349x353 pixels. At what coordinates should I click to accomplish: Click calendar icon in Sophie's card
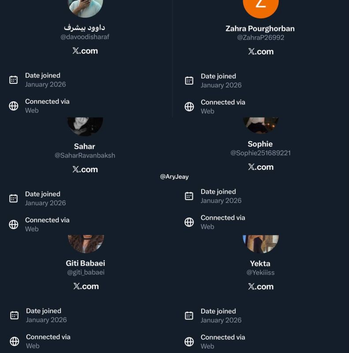[189, 196]
